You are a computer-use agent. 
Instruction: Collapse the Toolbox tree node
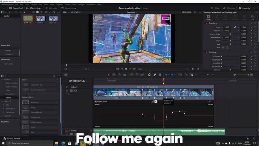click(x=2, y=79)
